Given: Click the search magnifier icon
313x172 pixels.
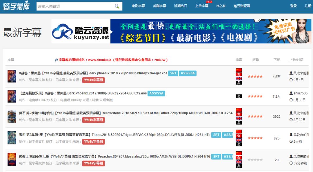Looking at the screenshot, I should click(x=117, y=6).
